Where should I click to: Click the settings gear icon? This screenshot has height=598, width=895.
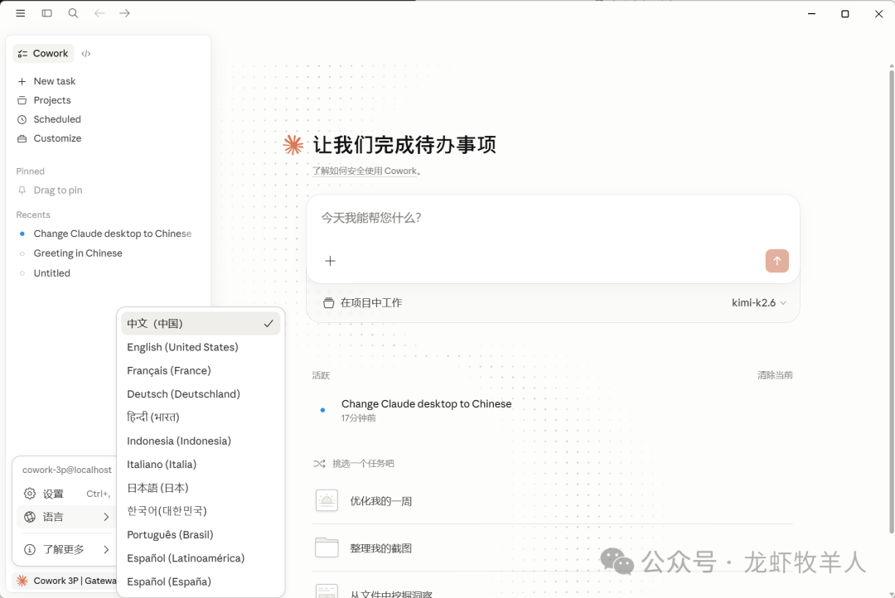click(30, 494)
